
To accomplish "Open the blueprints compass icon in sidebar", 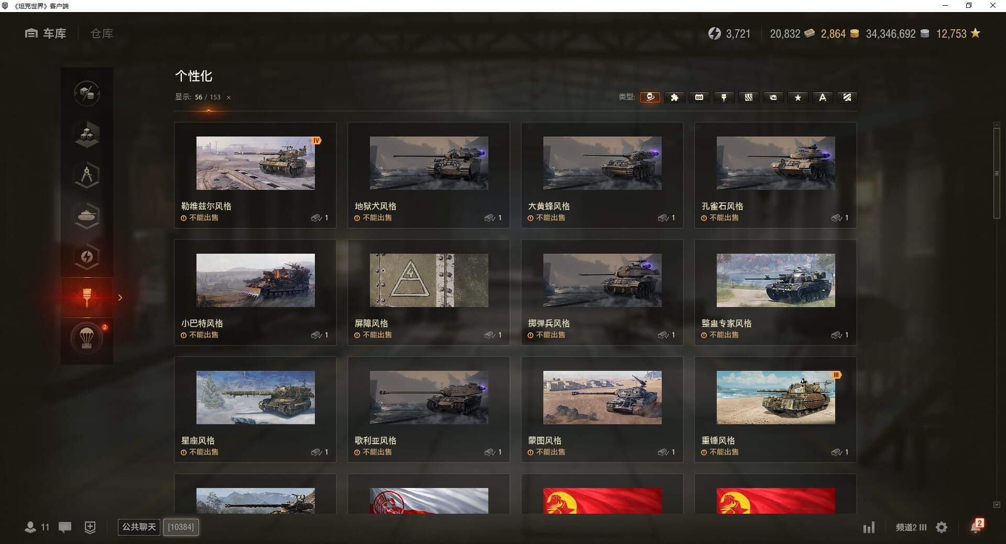I will tap(87, 175).
